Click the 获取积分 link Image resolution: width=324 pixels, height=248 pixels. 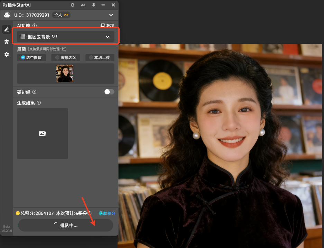click(x=107, y=213)
